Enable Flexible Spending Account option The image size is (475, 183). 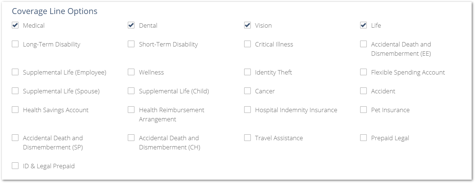363,72
